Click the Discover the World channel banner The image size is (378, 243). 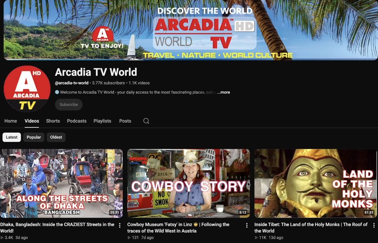pos(191,30)
